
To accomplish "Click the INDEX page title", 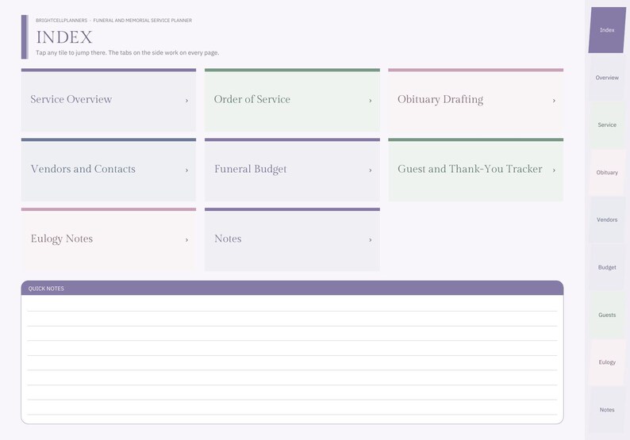I will tap(64, 37).
